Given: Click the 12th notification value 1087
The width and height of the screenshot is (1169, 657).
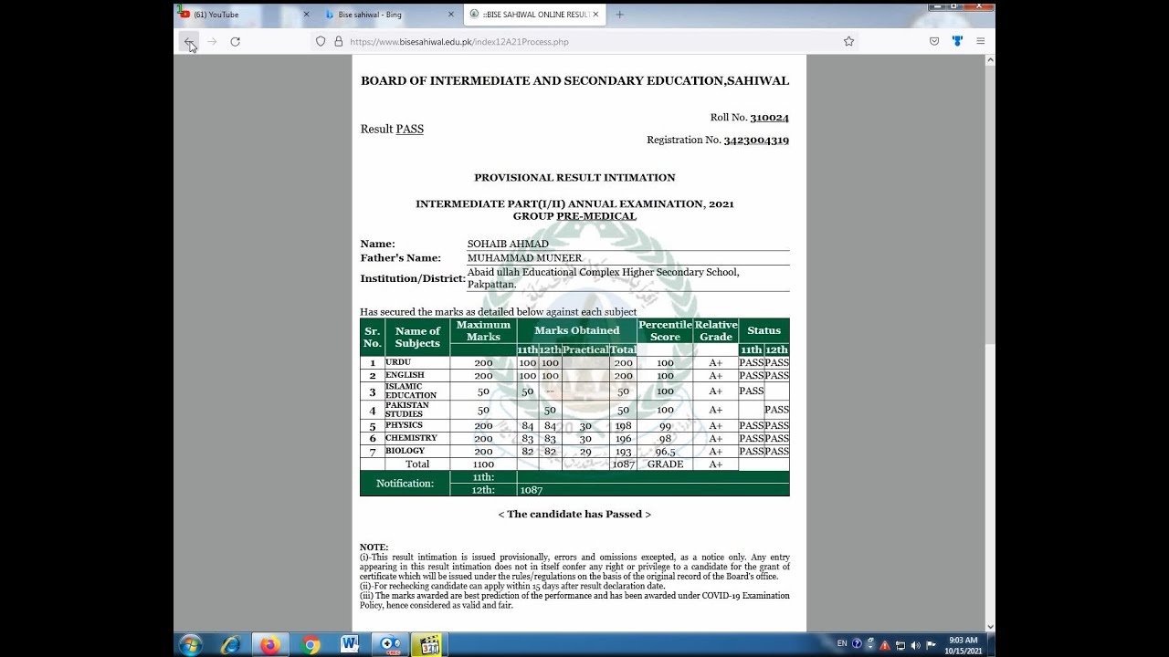Looking at the screenshot, I should (531, 490).
